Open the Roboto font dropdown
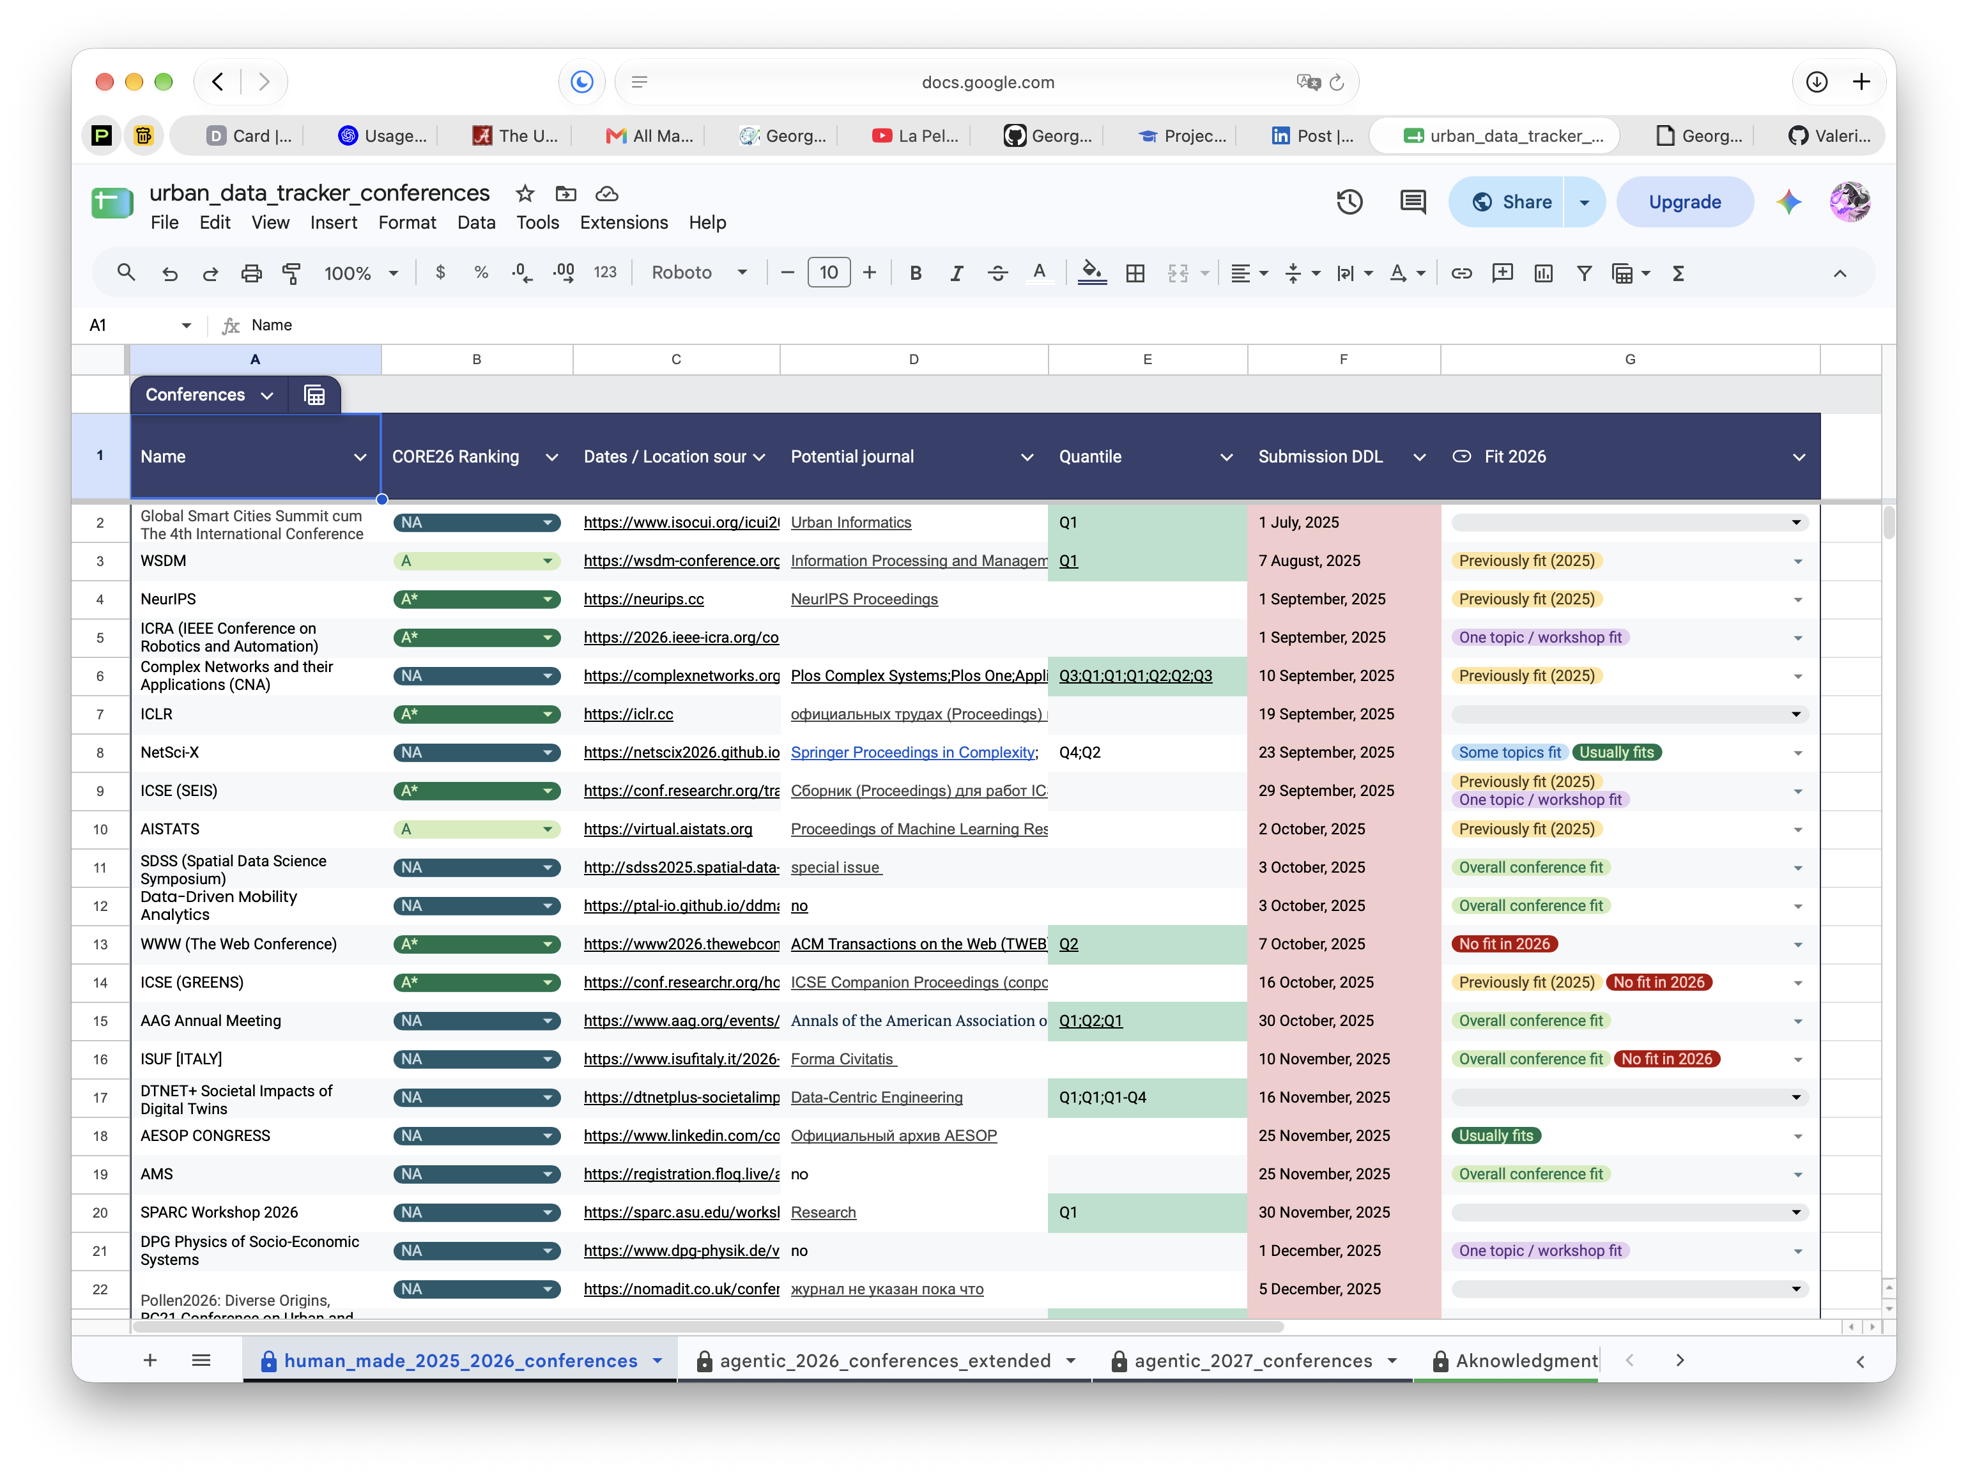The image size is (1968, 1477). pos(699,272)
